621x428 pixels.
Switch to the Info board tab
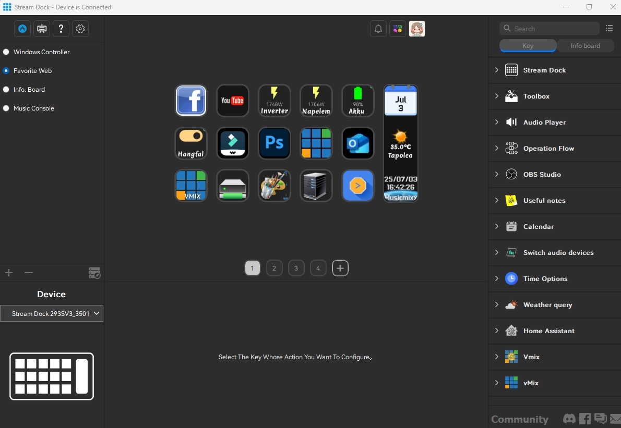(x=586, y=46)
